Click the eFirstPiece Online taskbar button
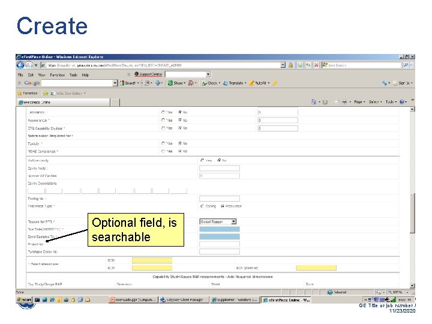432x324 pixels. pyautogui.click(x=286, y=300)
